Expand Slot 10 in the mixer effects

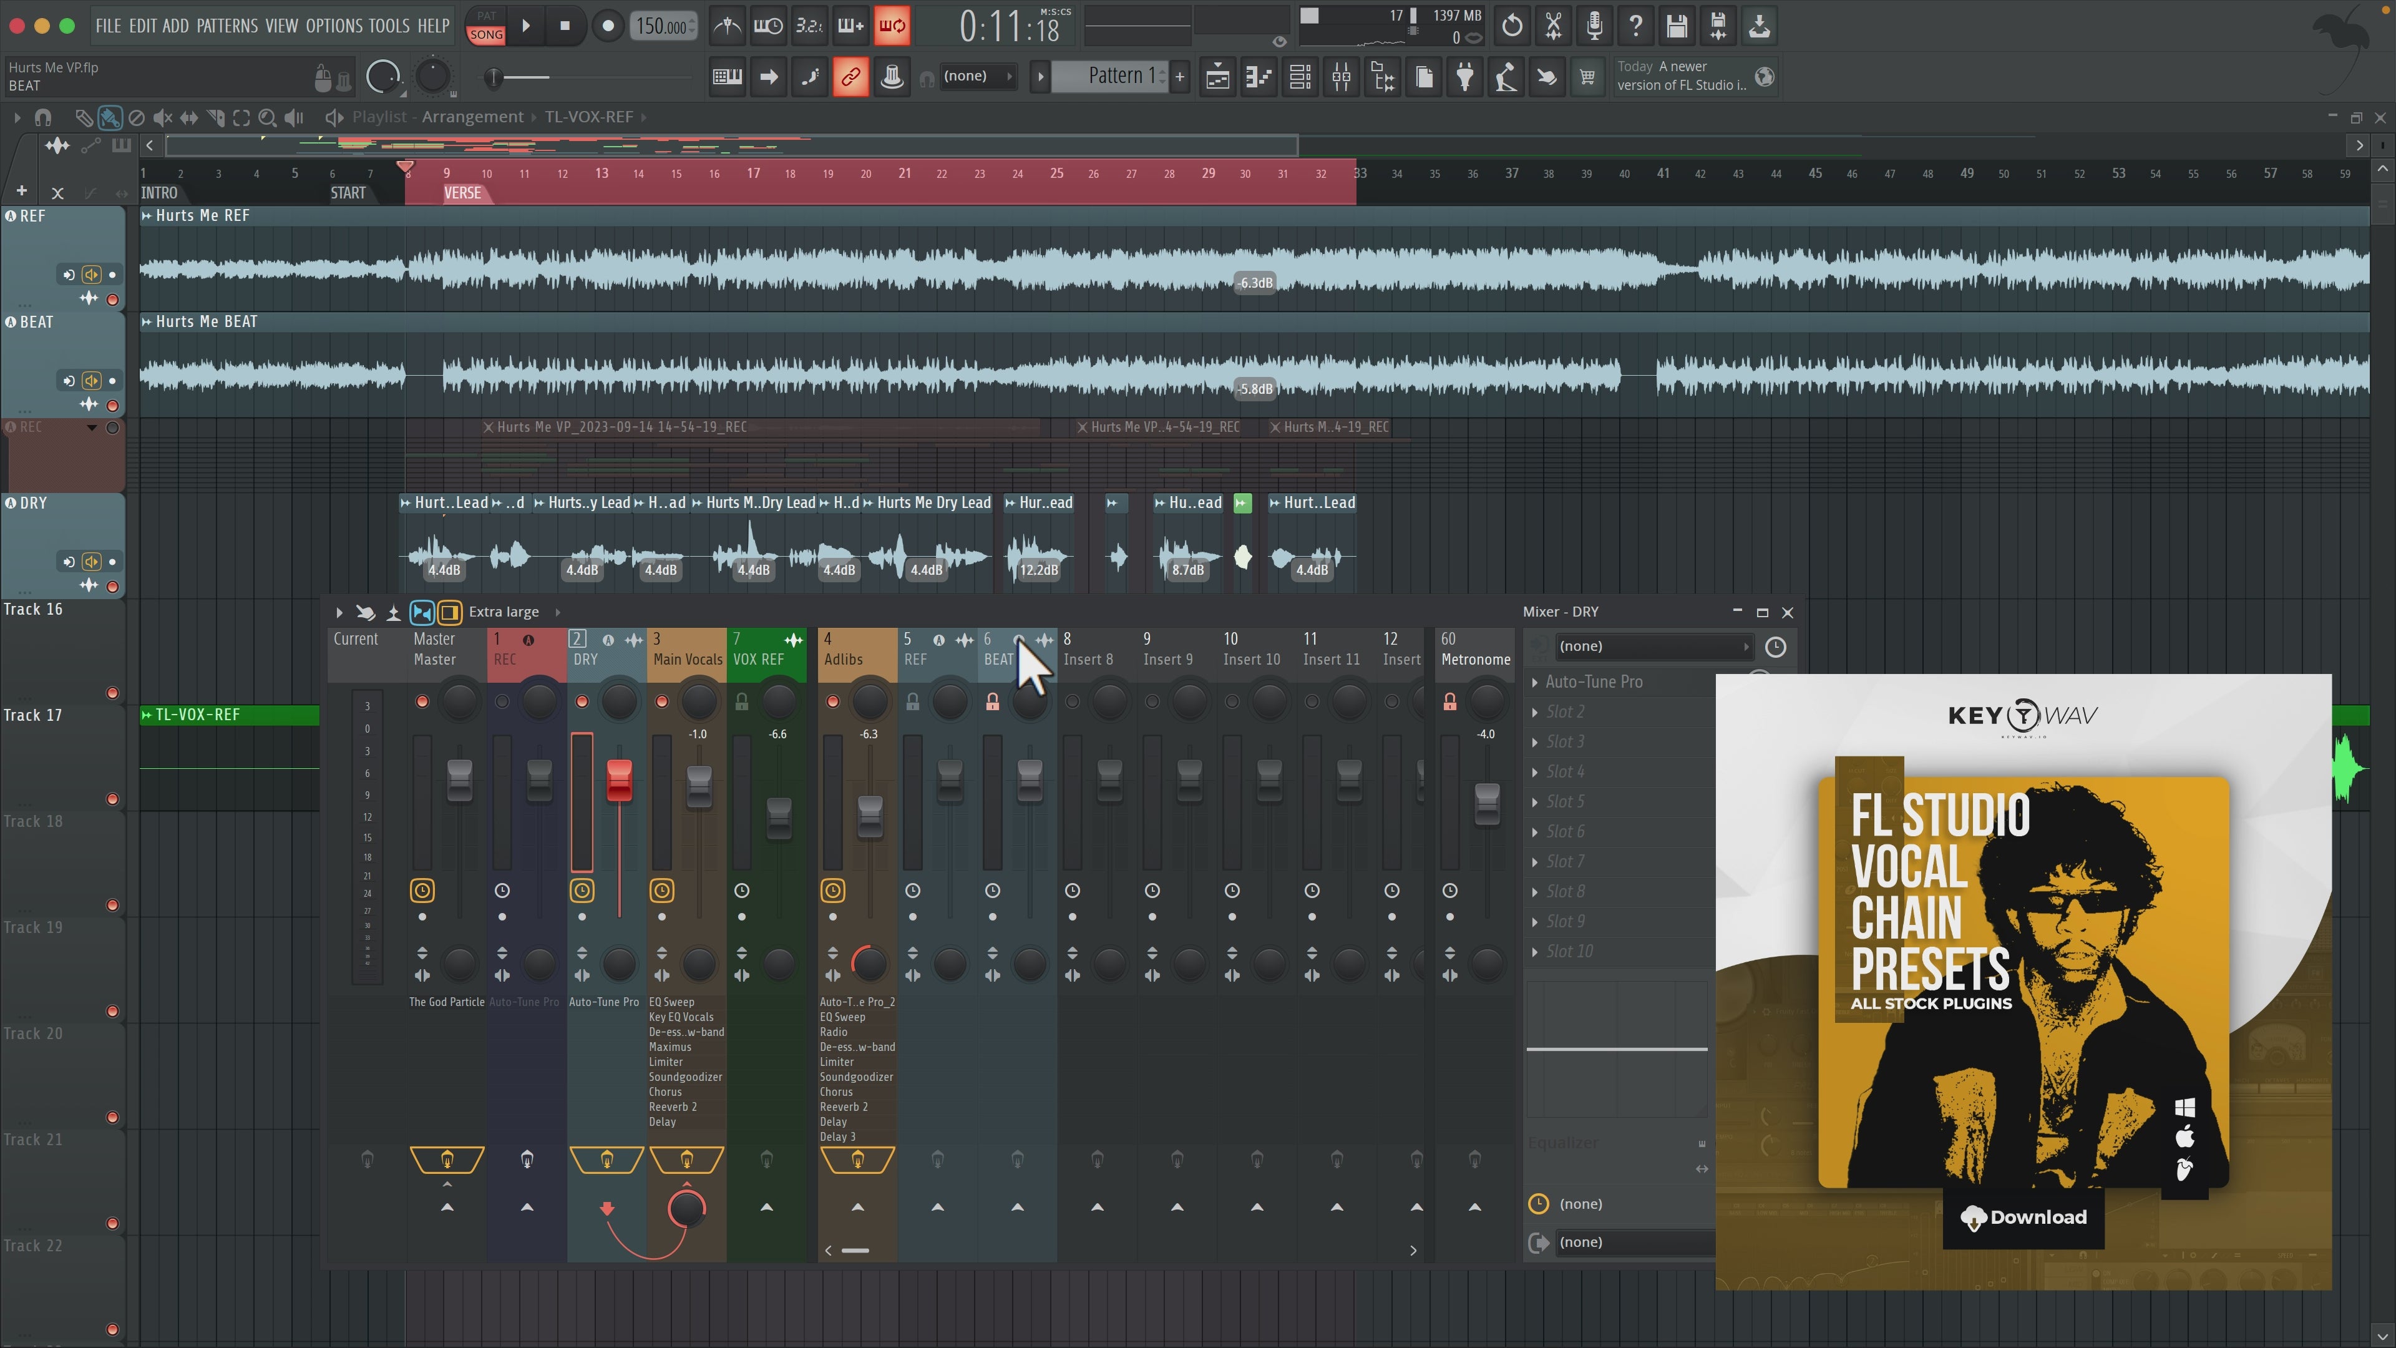(1535, 952)
